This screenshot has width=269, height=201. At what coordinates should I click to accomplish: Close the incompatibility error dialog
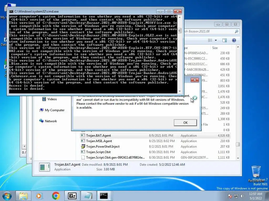(x=195, y=80)
